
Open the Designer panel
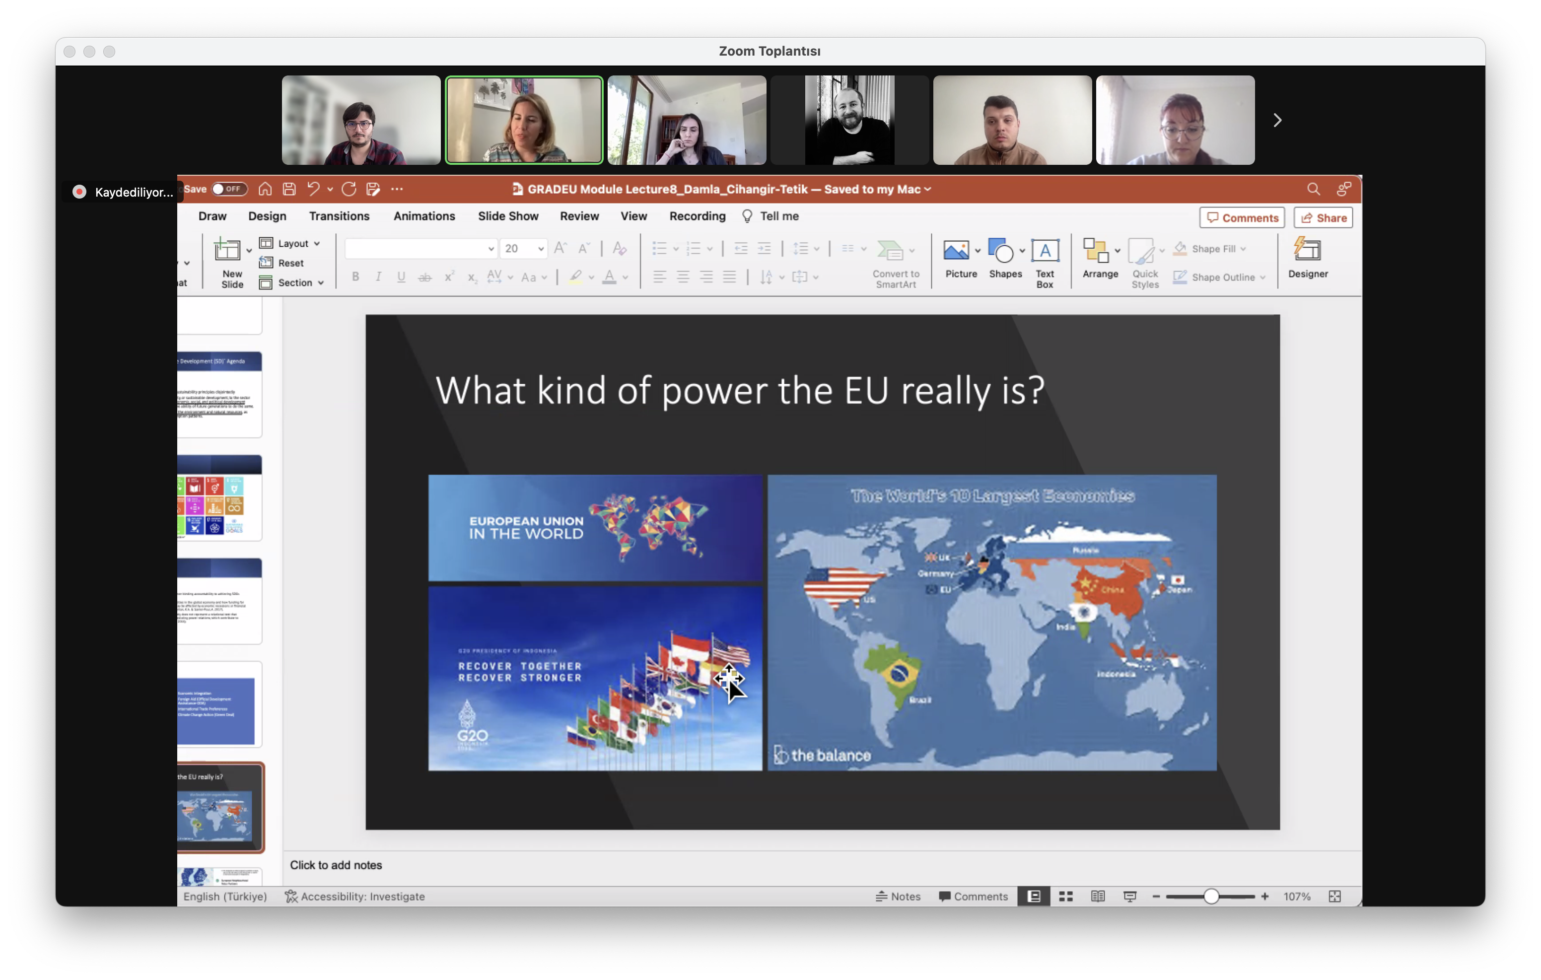pyautogui.click(x=1308, y=250)
